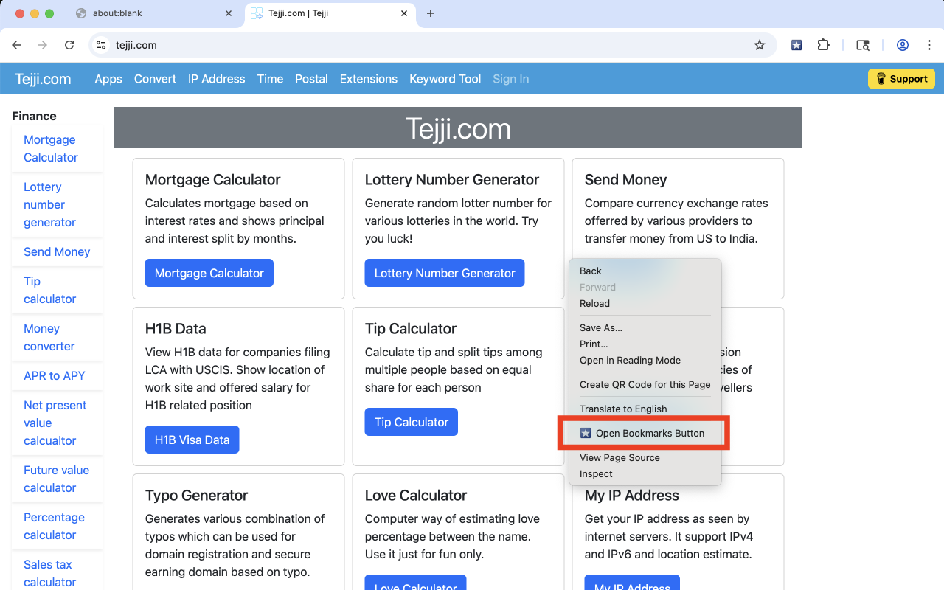The height and width of the screenshot is (590, 944).
Task: Open site information via the tune icon
Action: click(100, 45)
